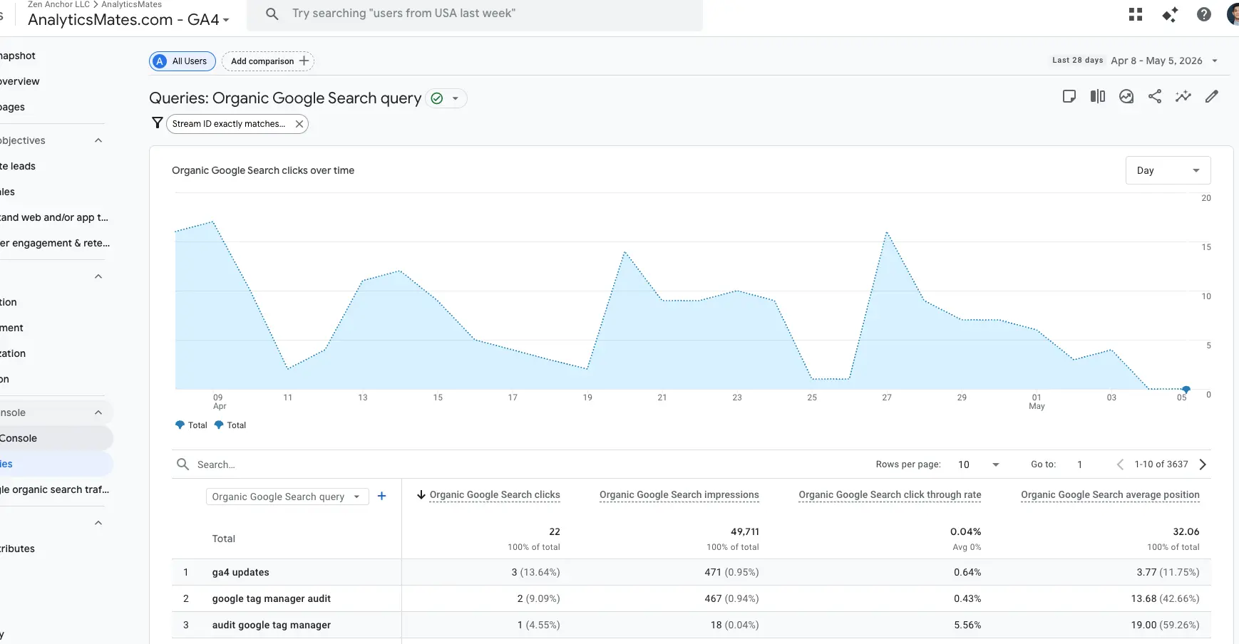Open the Day granularity dropdown
The width and height of the screenshot is (1239, 644).
(1168, 170)
